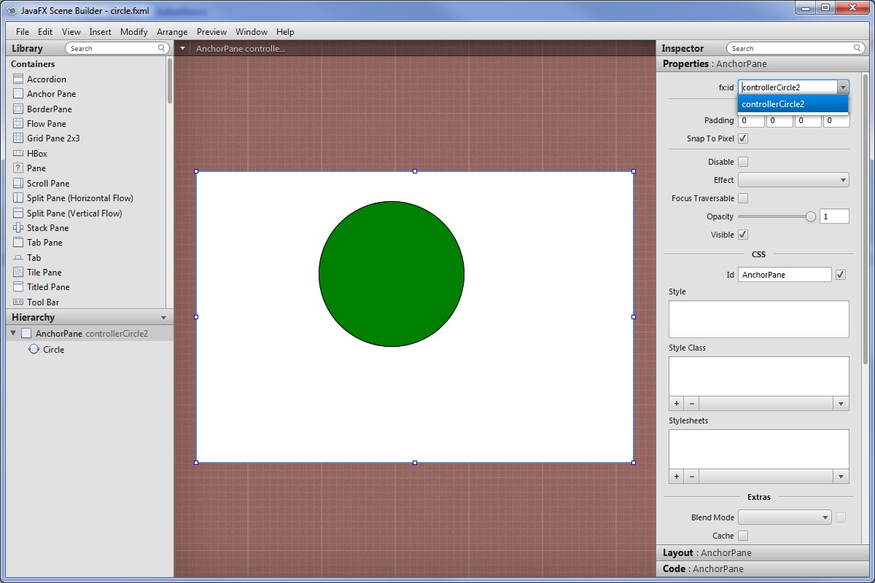Click the Circle node icon in Hierarchy

pyautogui.click(x=34, y=350)
